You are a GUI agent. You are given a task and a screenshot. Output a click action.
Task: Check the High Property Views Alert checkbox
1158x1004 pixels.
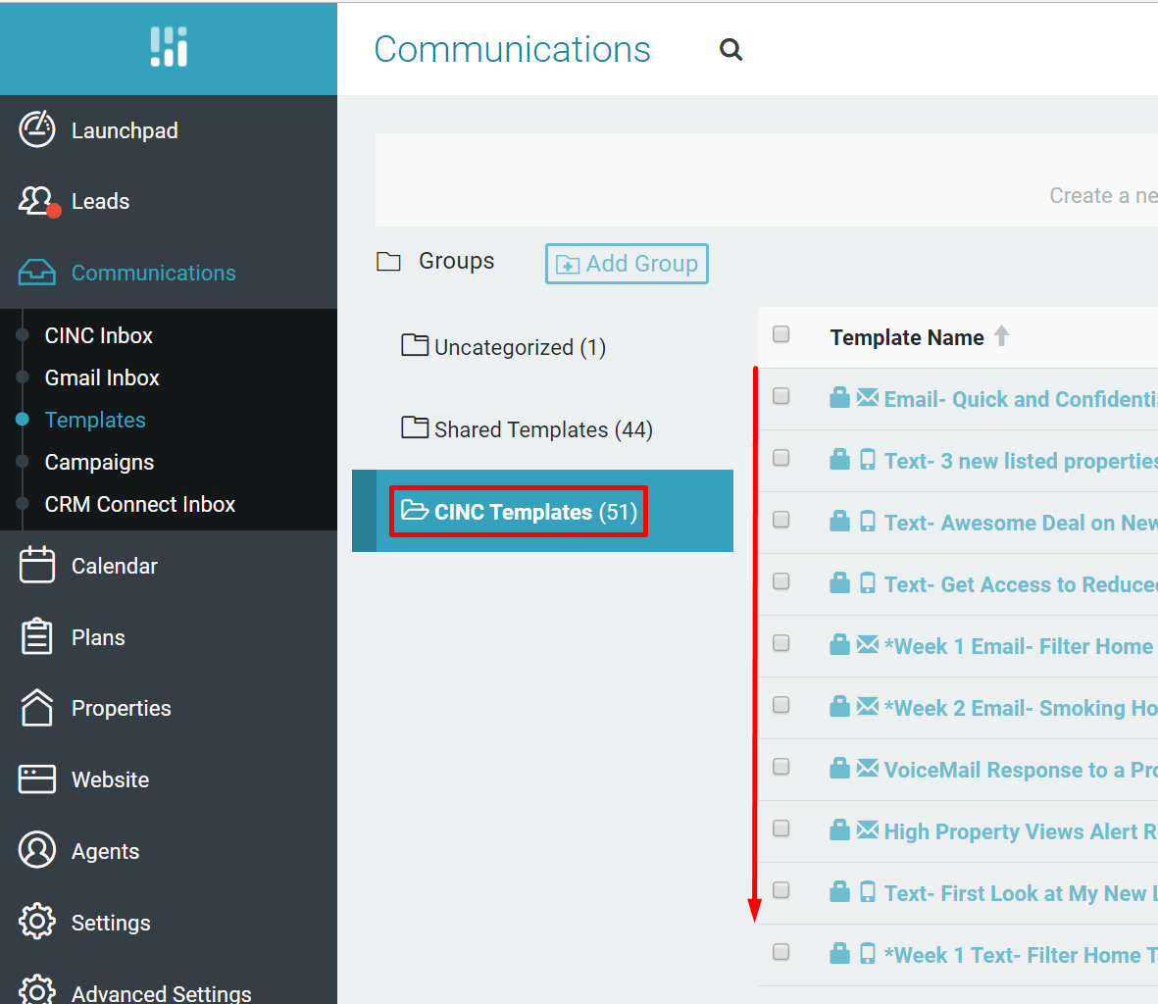coord(780,828)
